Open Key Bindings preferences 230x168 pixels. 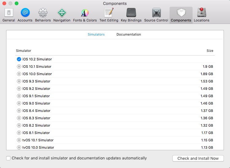click(x=131, y=15)
